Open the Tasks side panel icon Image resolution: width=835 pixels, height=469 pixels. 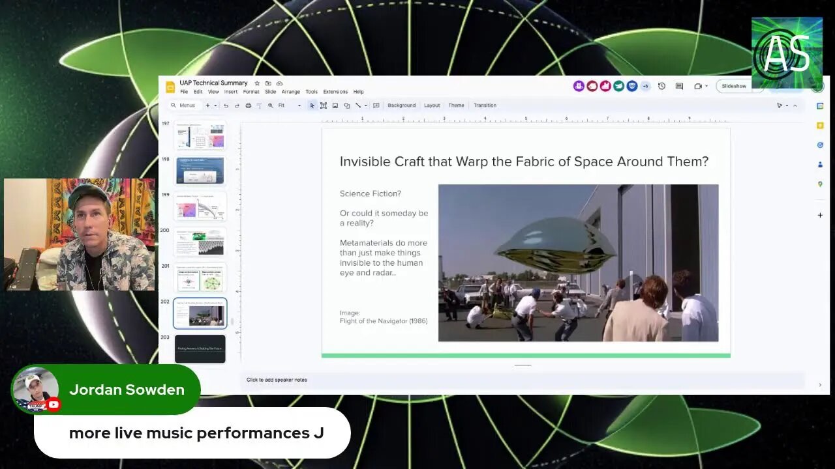pos(820,145)
